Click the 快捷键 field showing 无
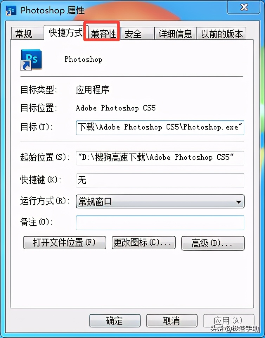The height and width of the screenshot is (338, 265). point(160,180)
